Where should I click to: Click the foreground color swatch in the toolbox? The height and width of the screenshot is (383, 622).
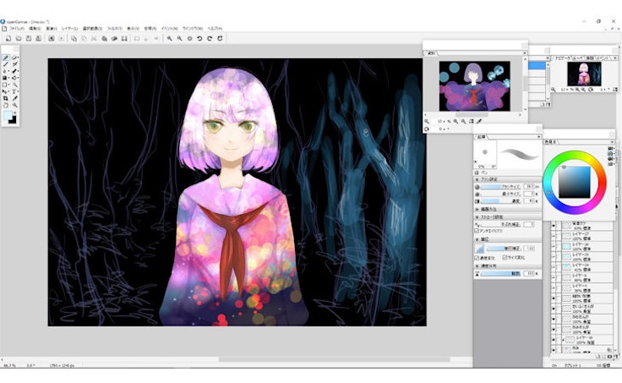[x=8, y=116]
